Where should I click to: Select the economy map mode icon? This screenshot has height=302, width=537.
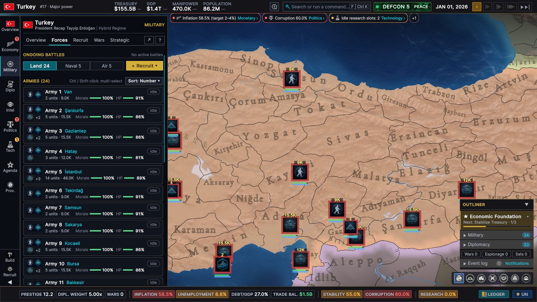pyautogui.click(x=481, y=278)
